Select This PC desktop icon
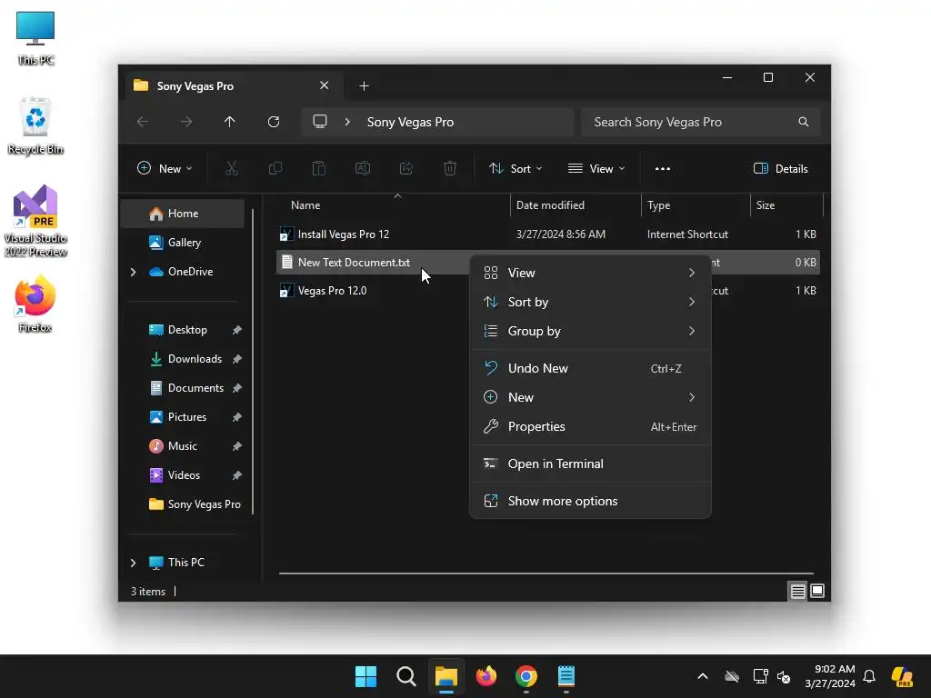Image resolution: width=931 pixels, height=698 pixels. coord(35,38)
